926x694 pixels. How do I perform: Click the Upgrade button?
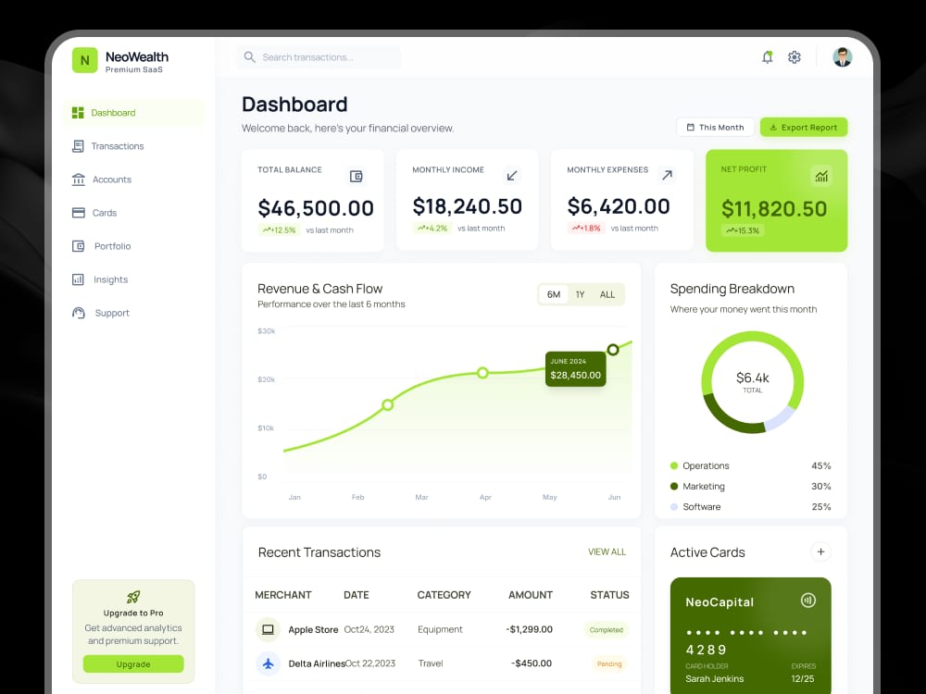click(x=133, y=663)
